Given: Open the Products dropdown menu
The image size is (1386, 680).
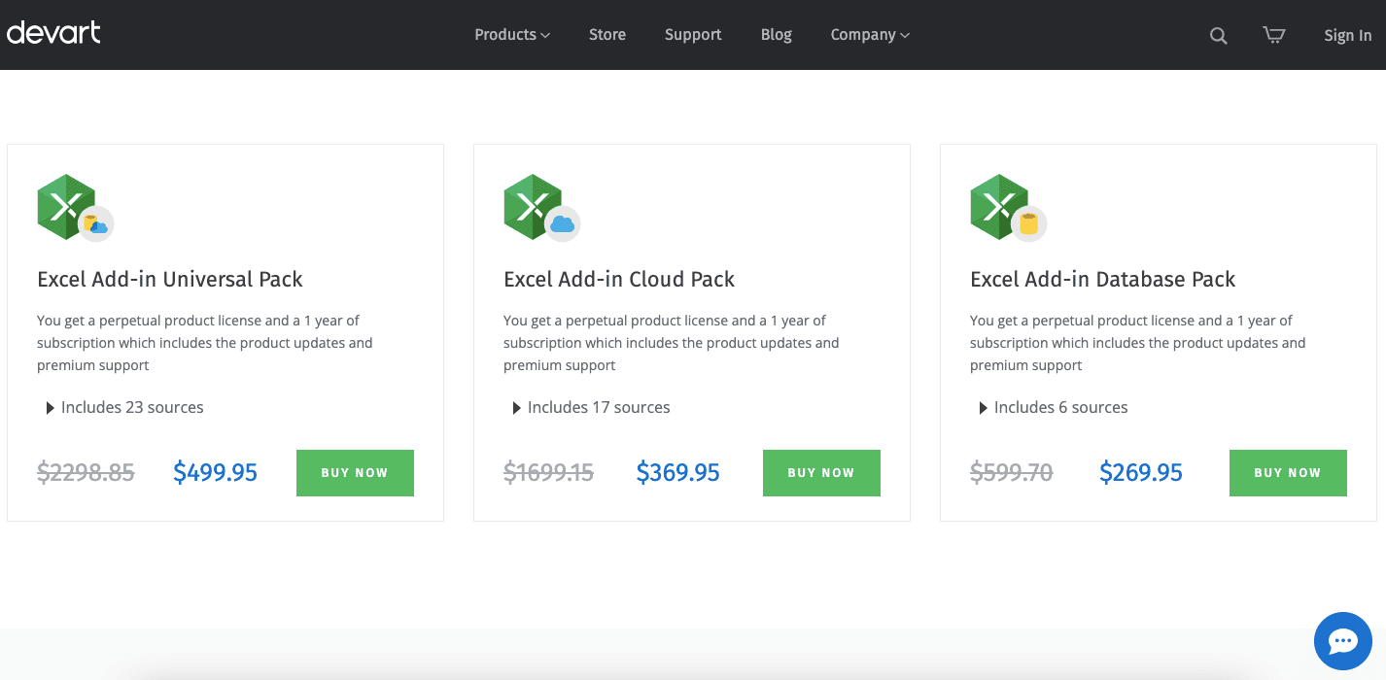Looking at the screenshot, I should [512, 35].
